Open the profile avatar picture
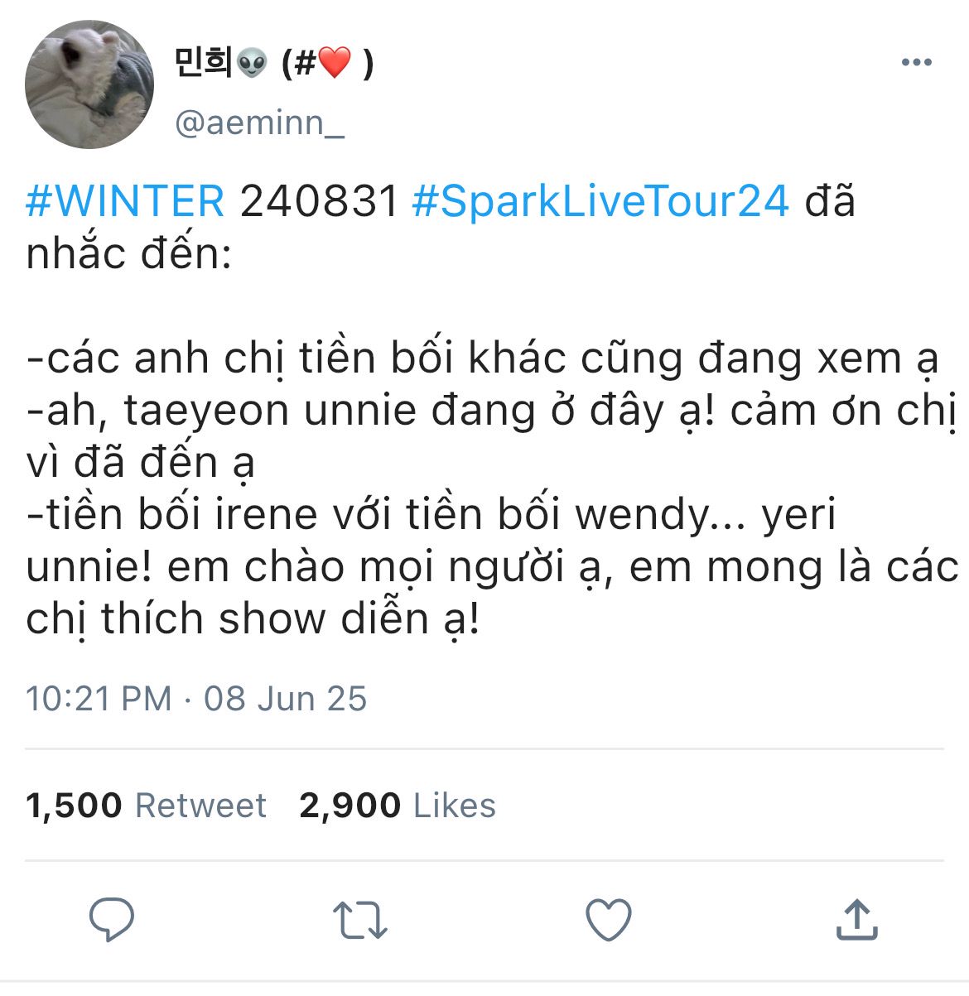 (x=89, y=85)
